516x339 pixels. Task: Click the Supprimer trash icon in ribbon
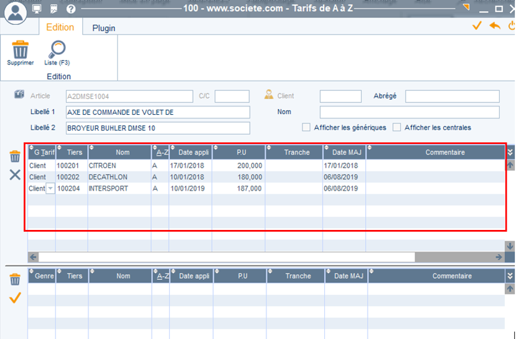coord(21,53)
